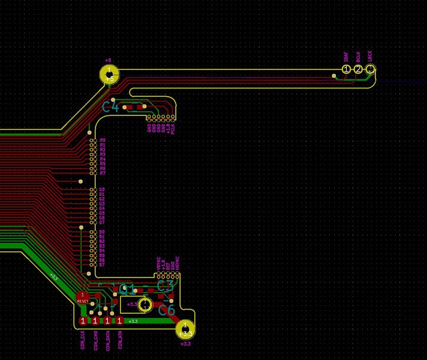Click the CON_CLK connector pad

pos(83,321)
